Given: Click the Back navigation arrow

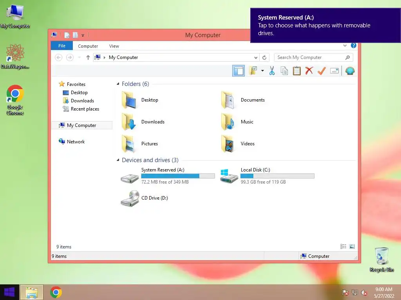Looking at the screenshot, I should pos(59,57).
